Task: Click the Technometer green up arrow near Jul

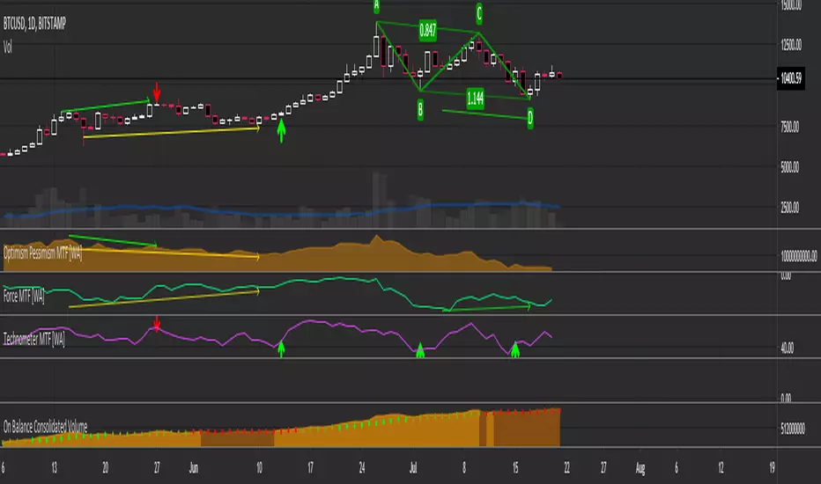Action: point(420,350)
